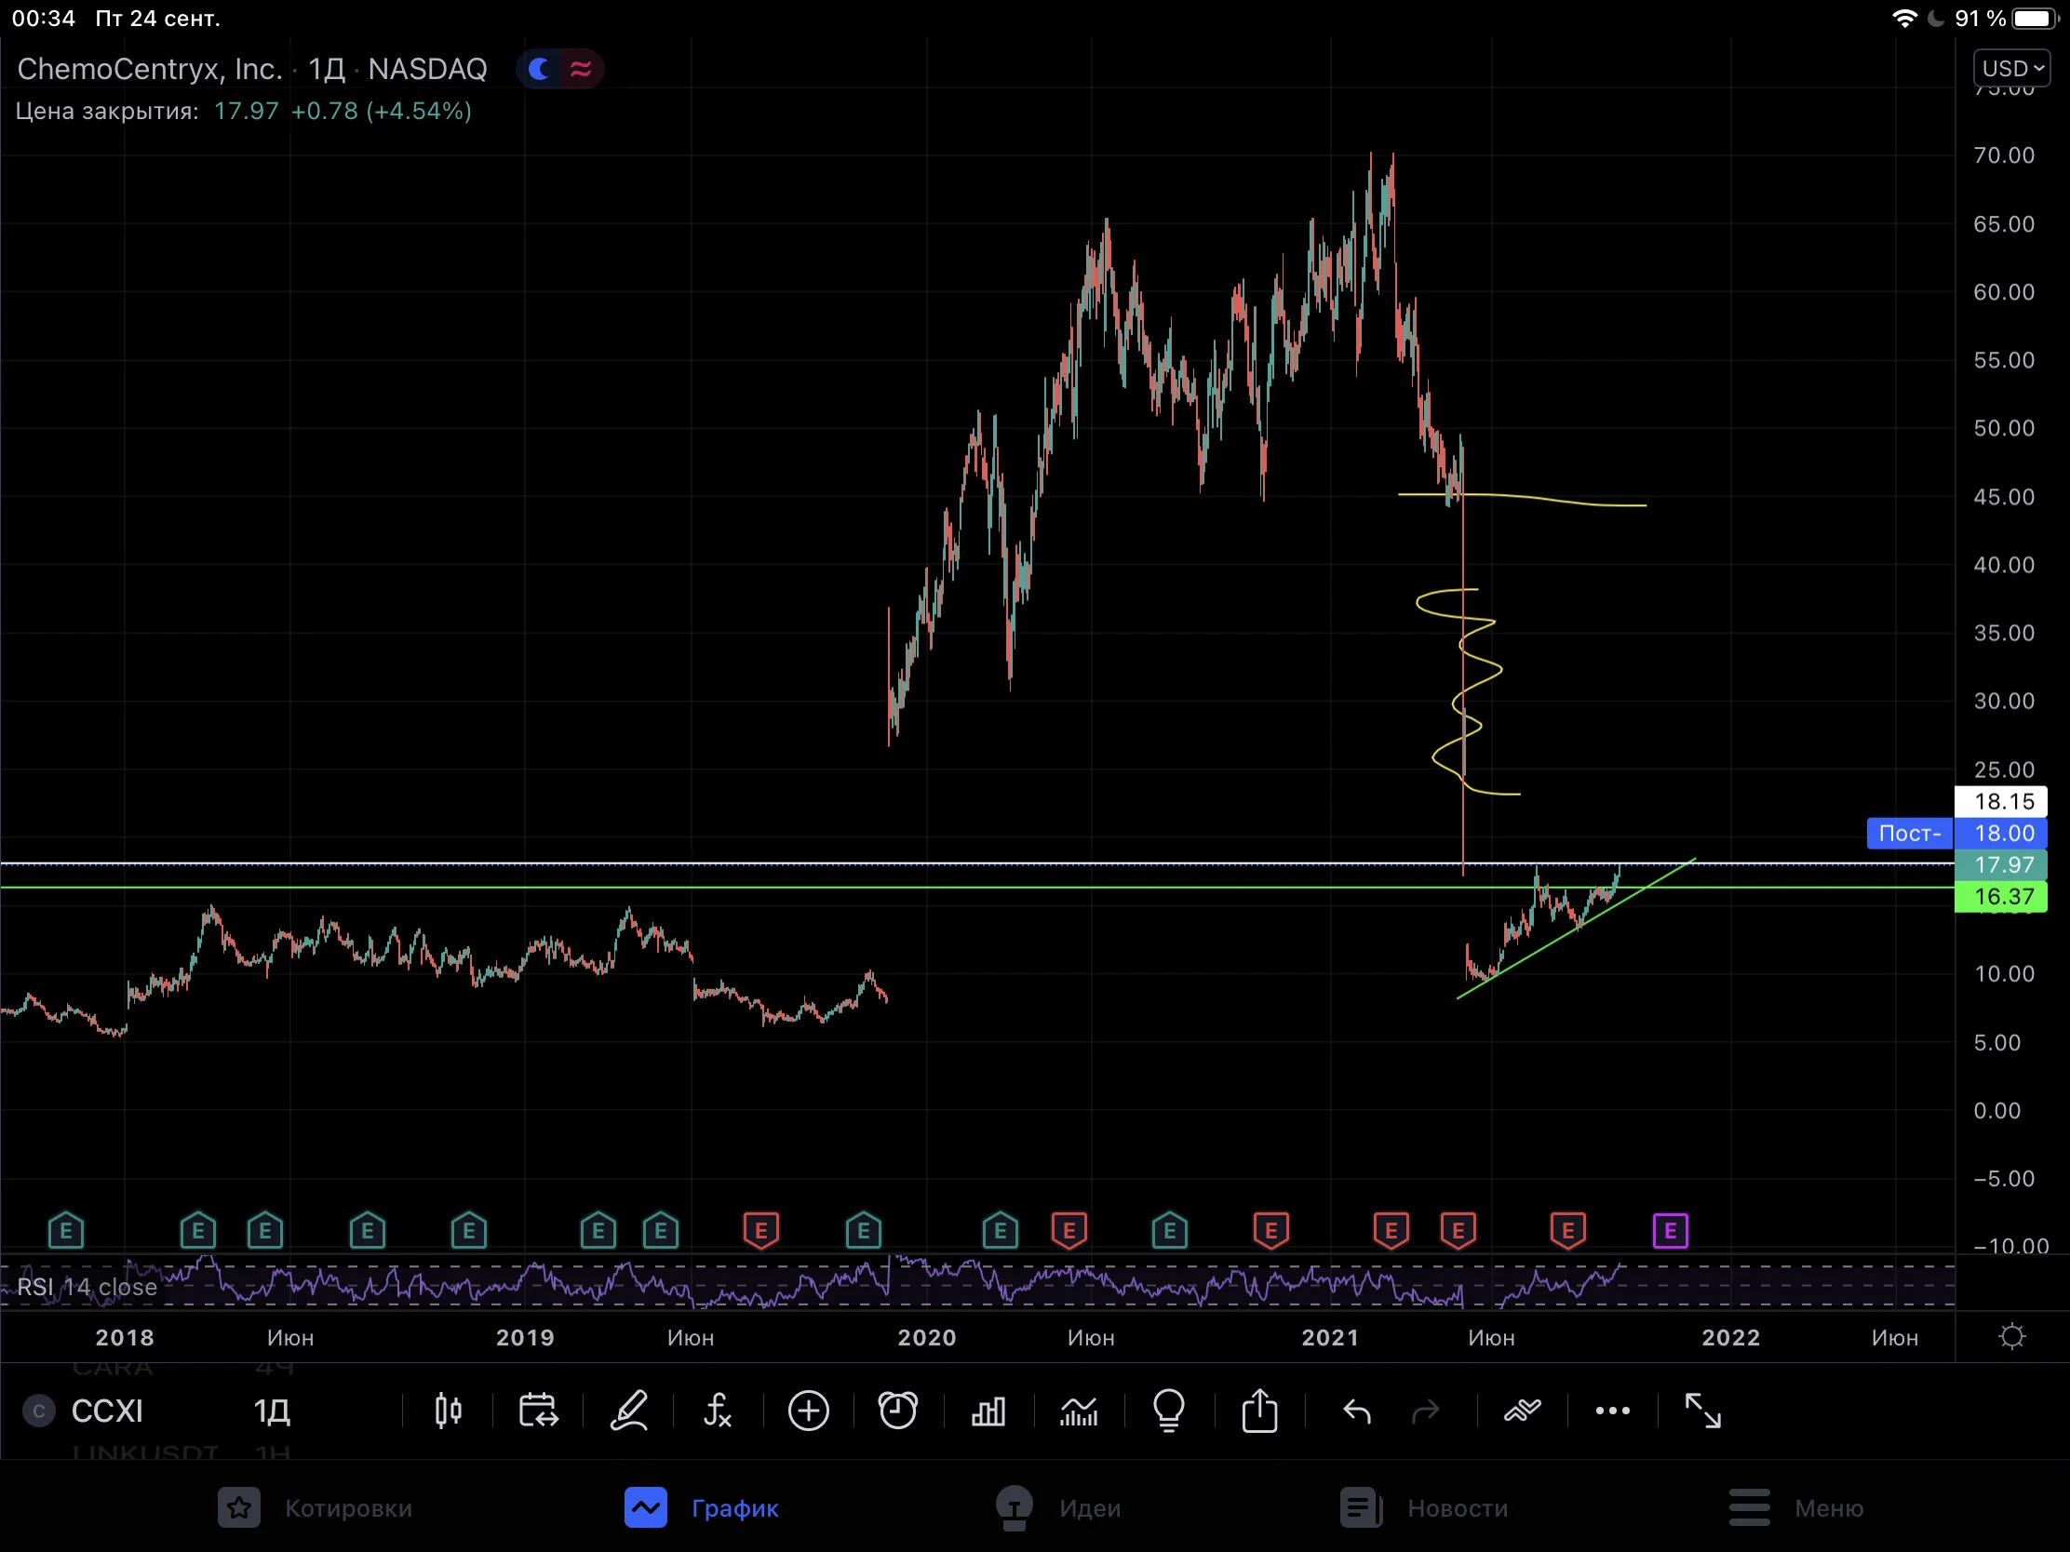Image resolution: width=2070 pixels, height=1552 pixels.
Task: Open the indicator templates chart icon
Action: pos(1078,1411)
